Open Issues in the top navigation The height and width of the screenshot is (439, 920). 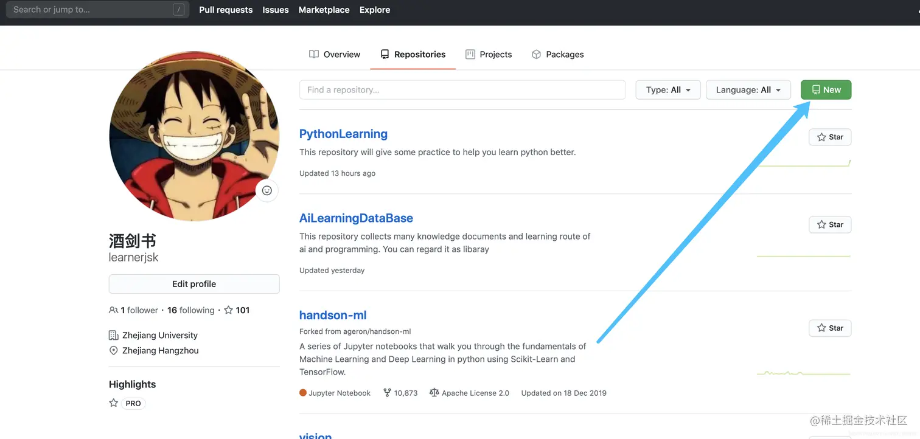click(x=276, y=10)
